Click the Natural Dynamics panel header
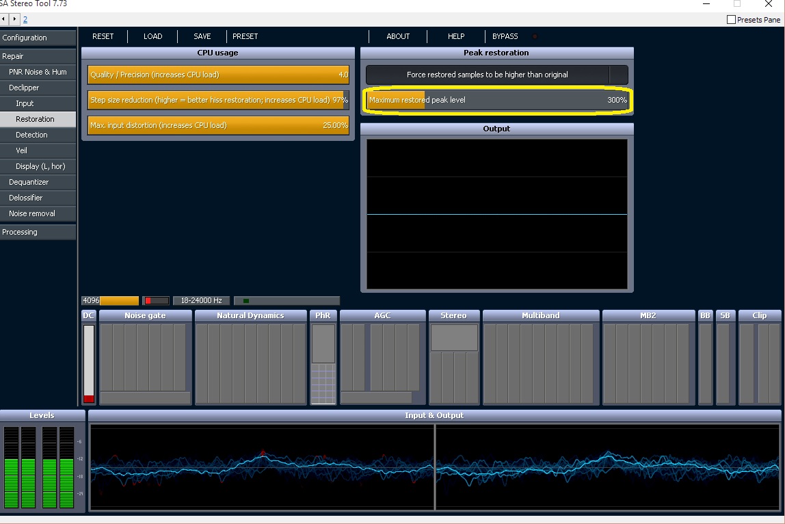 point(250,315)
